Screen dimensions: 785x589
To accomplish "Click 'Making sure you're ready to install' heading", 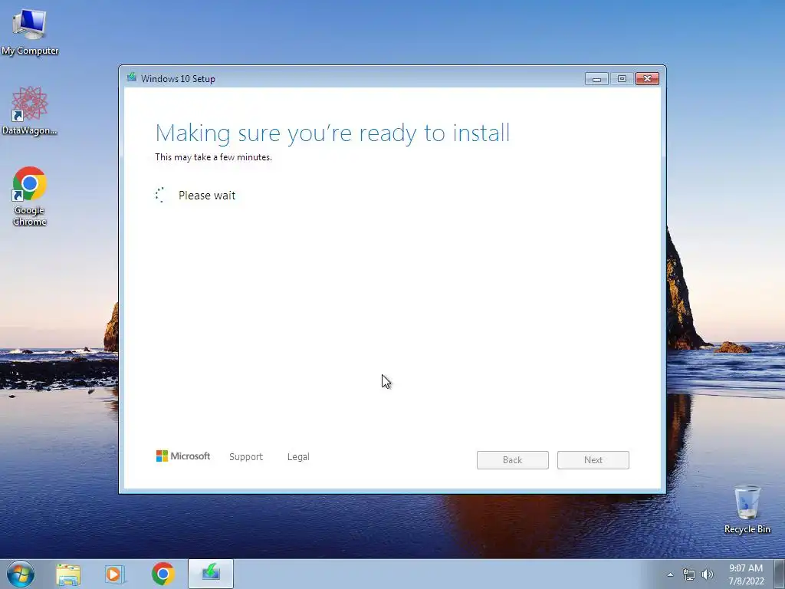I will point(333,133).
